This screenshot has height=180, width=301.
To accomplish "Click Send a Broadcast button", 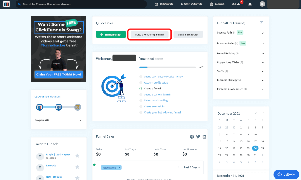I will pos(188,34).
